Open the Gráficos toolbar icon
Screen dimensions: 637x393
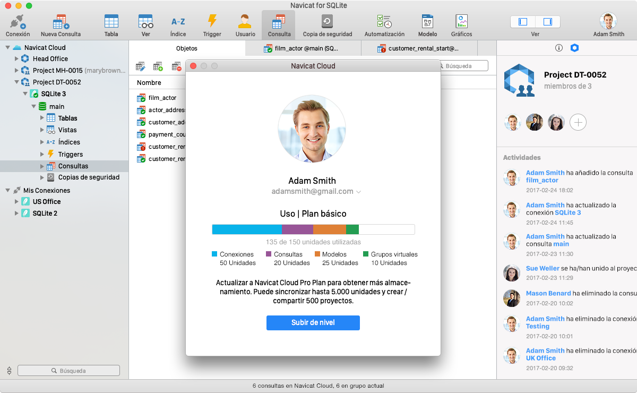click(462, 21)
